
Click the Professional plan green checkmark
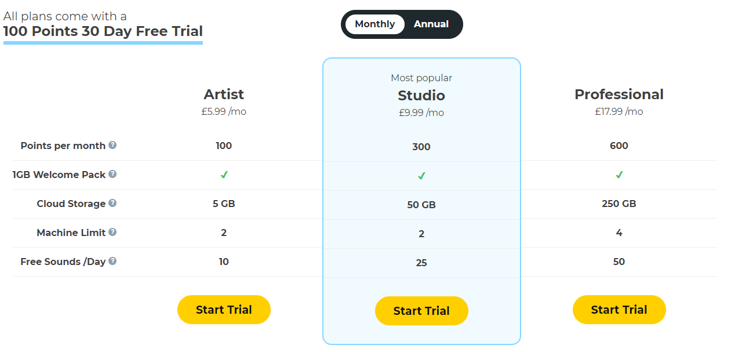click(x=619, y=175)
